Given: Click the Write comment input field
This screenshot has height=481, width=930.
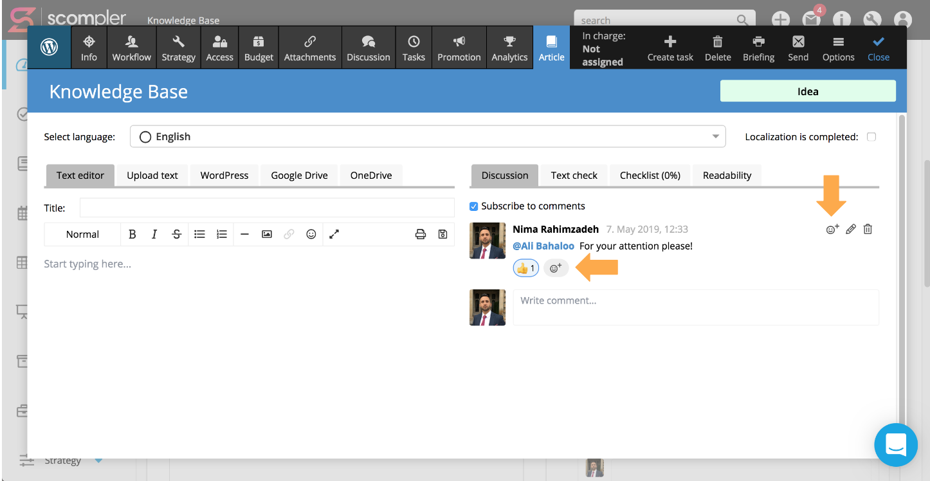Looking at the screenshot, I should click(x=695, y=307).
